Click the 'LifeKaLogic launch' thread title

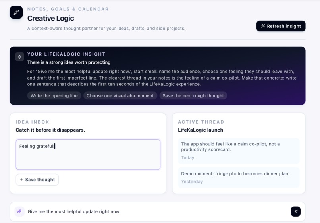tap(200, 130)
